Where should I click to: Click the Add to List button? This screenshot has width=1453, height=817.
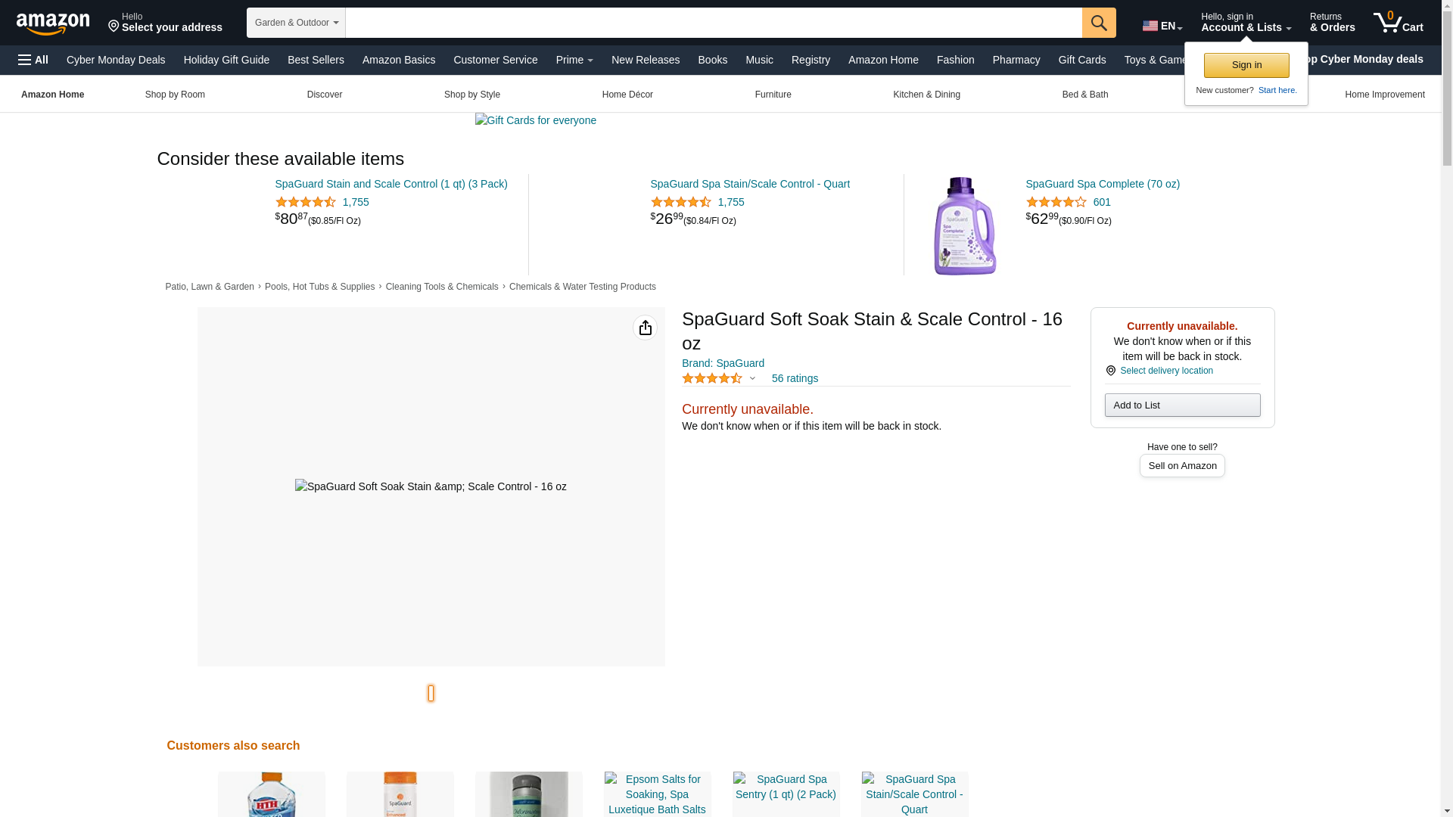[x=1182, y=405]
